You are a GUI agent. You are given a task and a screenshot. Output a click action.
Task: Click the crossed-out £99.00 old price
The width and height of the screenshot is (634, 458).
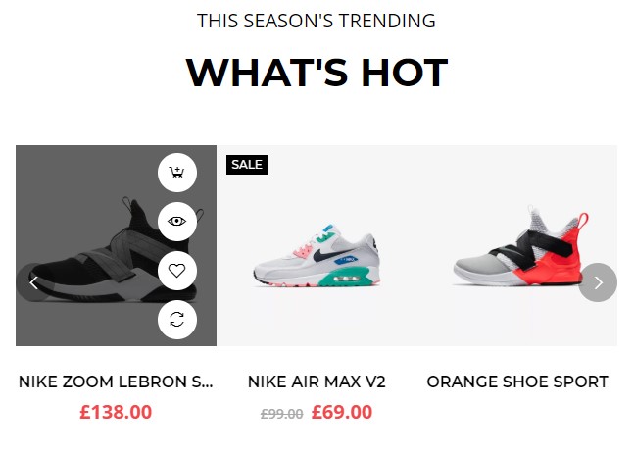pos(282,414)
